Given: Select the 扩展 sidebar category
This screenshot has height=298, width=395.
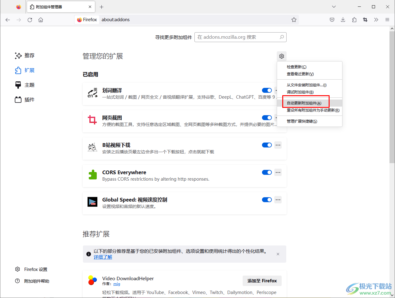Looking at the screenshot, I should 25,70.
